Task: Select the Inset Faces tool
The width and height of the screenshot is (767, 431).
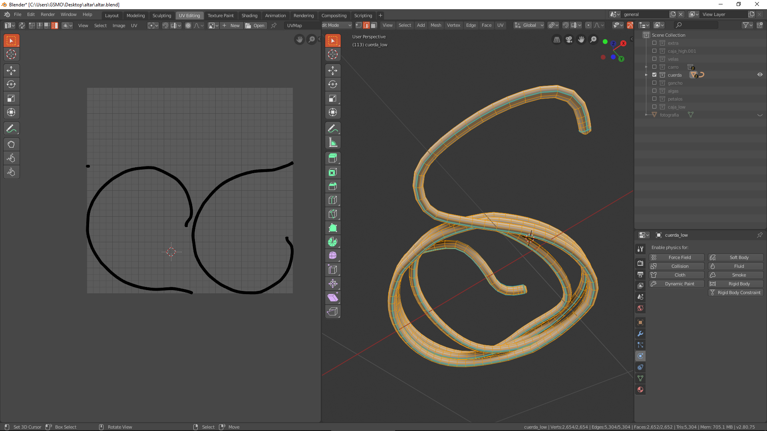Action: (333, 172)
